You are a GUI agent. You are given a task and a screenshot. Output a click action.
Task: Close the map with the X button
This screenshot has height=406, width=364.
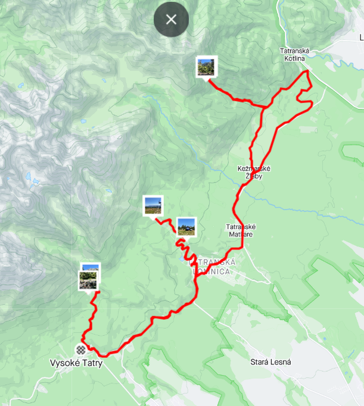click(171, 20)
